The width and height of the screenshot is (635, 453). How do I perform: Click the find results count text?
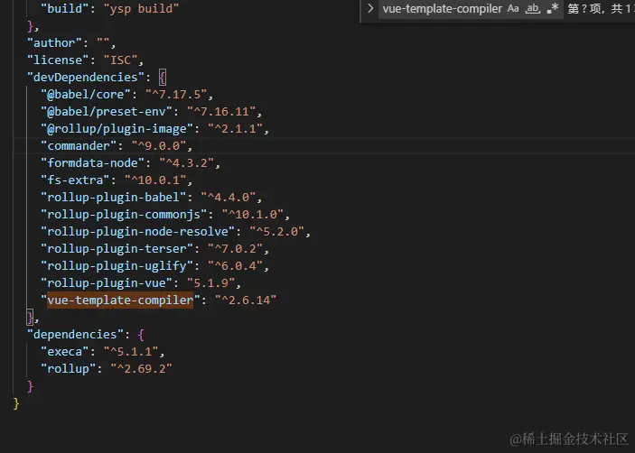tap(601, 8)
